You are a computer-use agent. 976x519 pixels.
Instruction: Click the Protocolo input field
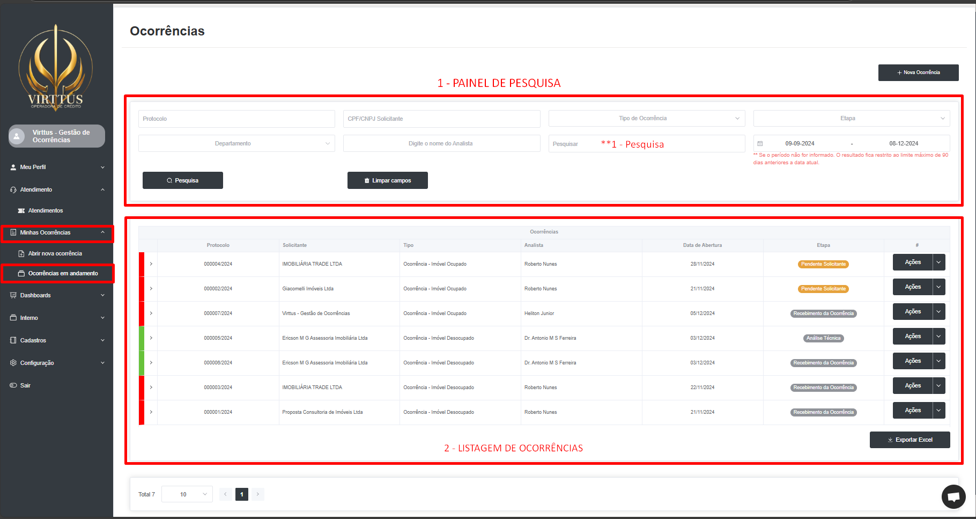236,119
